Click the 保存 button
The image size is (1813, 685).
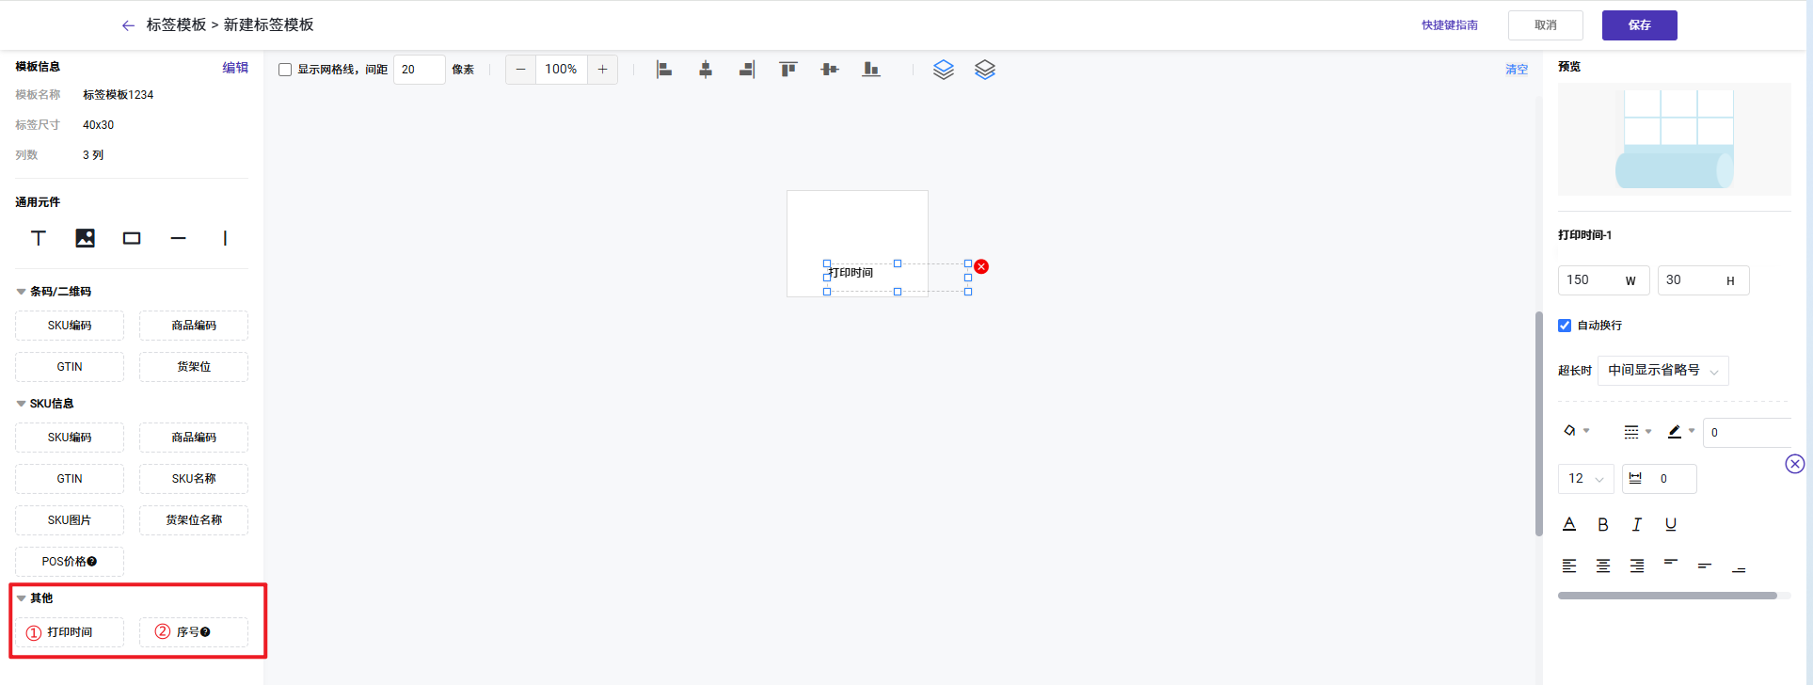[1639, 25]
